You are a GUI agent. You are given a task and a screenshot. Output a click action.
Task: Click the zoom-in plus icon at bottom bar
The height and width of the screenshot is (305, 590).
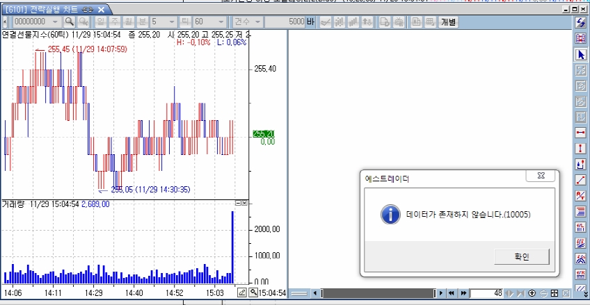click(532, 293)
